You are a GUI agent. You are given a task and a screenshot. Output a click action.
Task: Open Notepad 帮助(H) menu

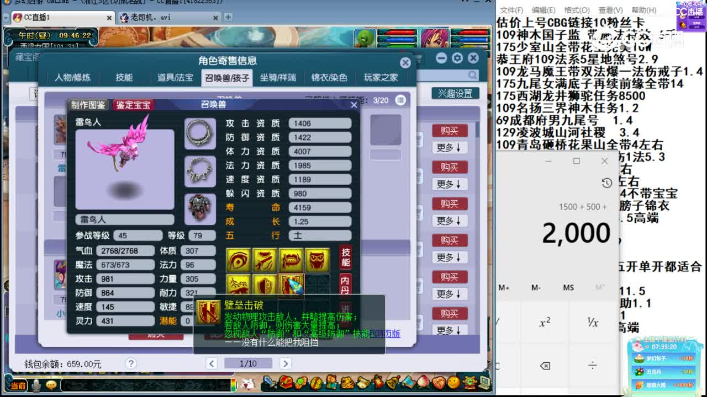click(644, 10)
